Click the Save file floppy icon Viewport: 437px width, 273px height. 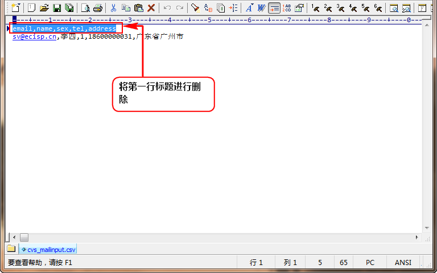click(x=56, y=8)
